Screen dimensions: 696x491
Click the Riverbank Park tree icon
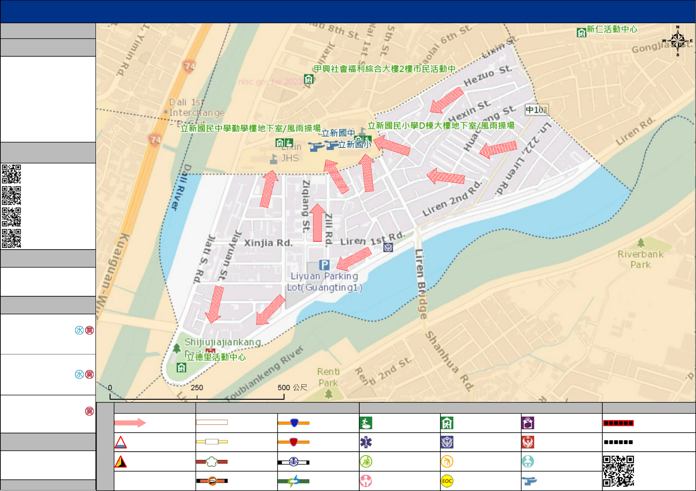coord(640,243)
